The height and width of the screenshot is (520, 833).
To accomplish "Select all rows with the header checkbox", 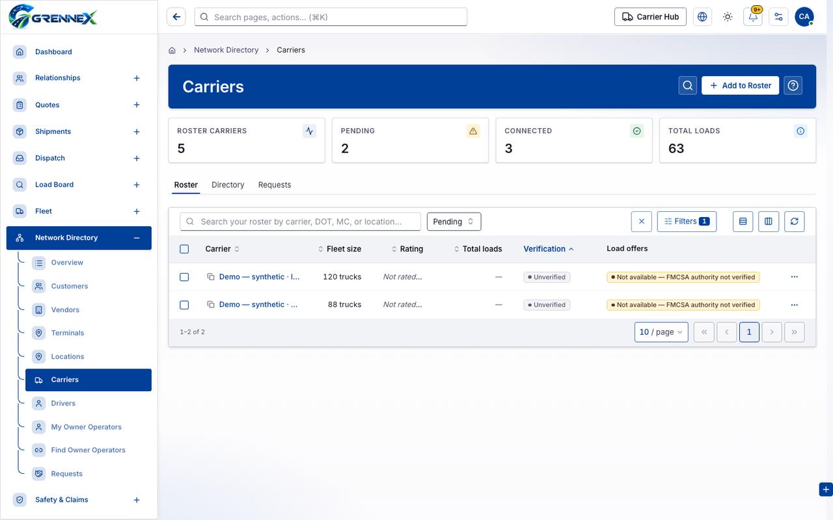I will (x=184, y=249).
